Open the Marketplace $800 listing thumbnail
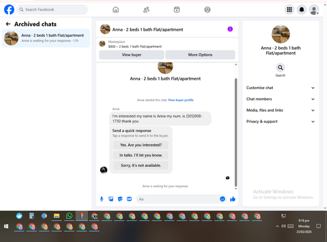 (102, 44)
